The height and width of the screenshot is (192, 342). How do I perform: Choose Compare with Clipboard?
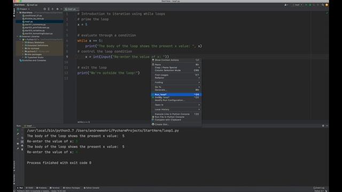176,119
